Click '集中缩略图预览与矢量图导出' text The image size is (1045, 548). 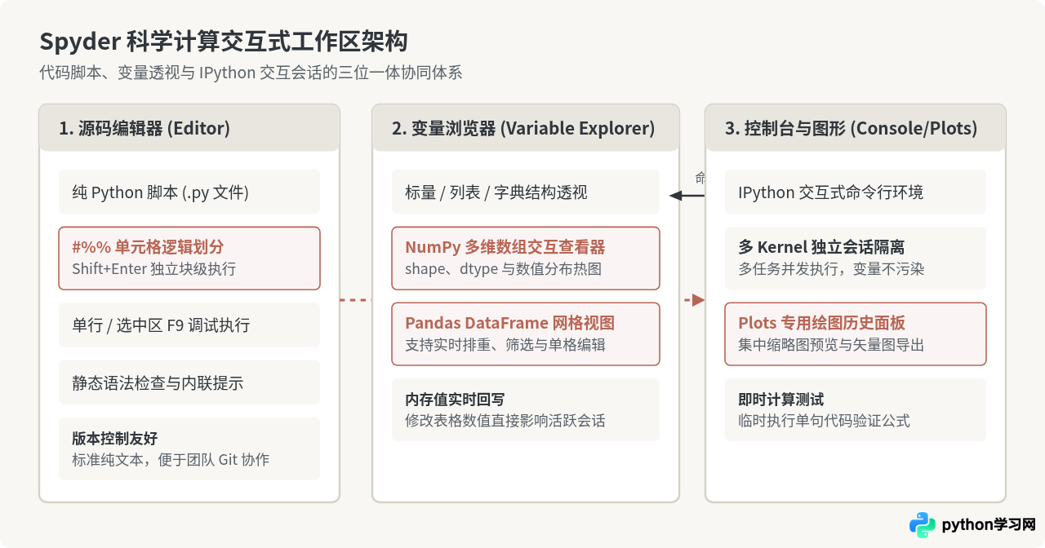[831, 345]
